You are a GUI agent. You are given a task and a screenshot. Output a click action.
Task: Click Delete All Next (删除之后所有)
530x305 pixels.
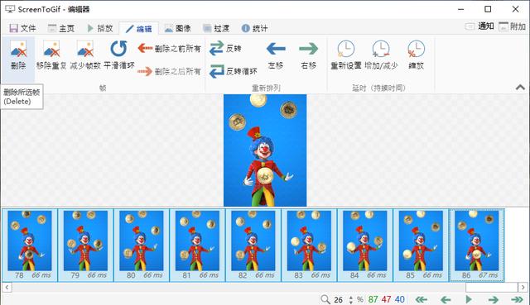169,71
